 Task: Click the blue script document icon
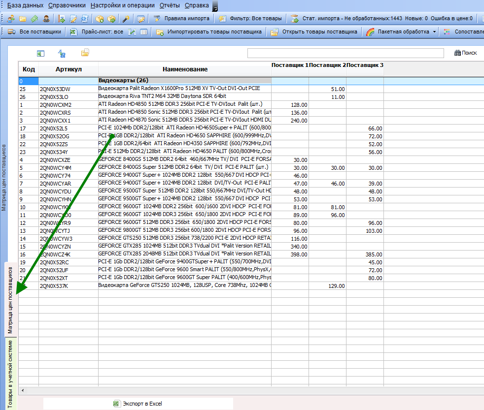[85, 19]
